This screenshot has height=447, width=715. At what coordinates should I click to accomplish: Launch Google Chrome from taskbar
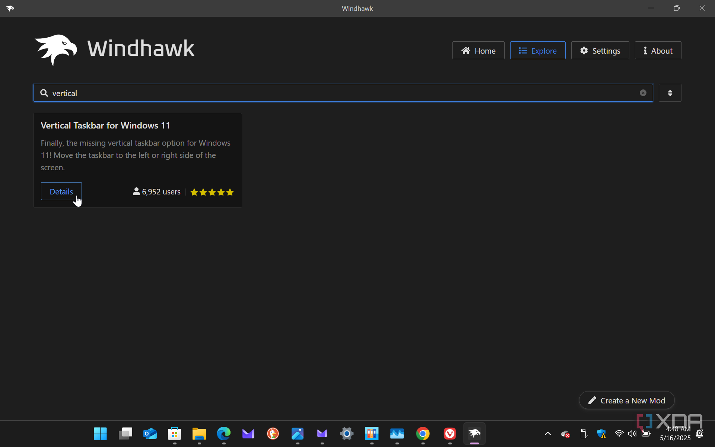[x=423, y=434]
